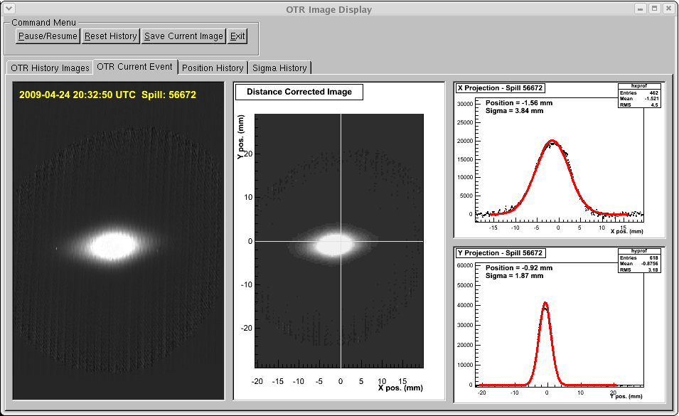
Task: Select the Distance Corrected Image title box
Action: click(299, 92)
